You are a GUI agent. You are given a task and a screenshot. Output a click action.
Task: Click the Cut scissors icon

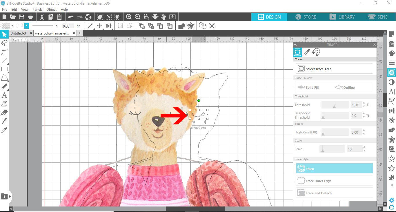click(x=42, y=17)
